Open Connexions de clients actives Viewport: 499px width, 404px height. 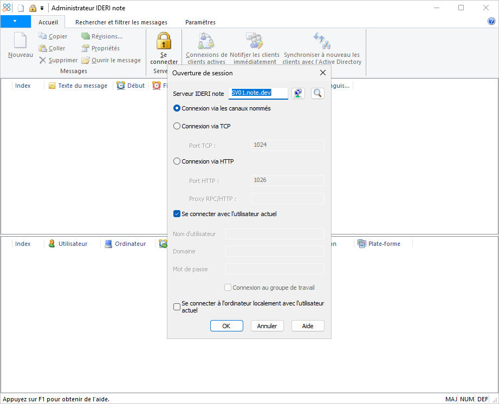click(x=206, y=48)
